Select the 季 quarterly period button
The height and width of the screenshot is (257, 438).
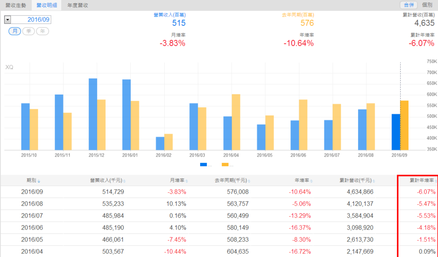[29, 31]
